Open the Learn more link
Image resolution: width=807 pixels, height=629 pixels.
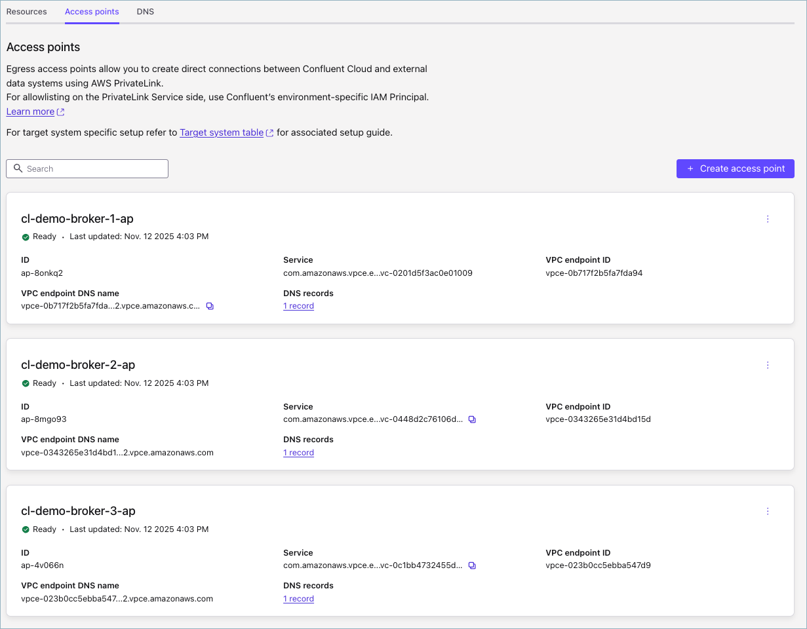coord(30,111)
